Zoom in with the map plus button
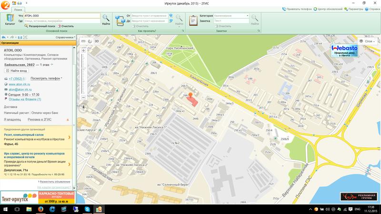Screen dimensions: 381x214 pyautogui.click(x=84, y=51)
